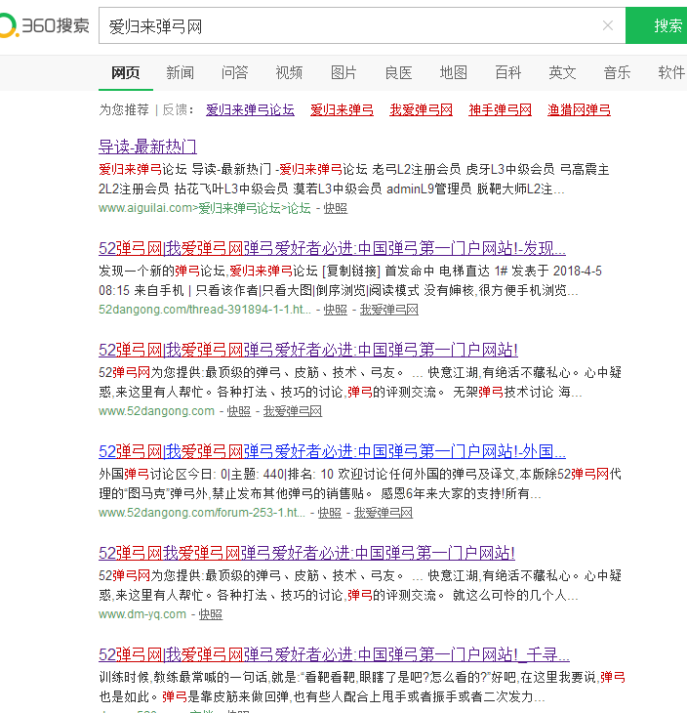Switch to the 百科 tab
The height and width of the screenshot is (713, 687).
[507, 72]
